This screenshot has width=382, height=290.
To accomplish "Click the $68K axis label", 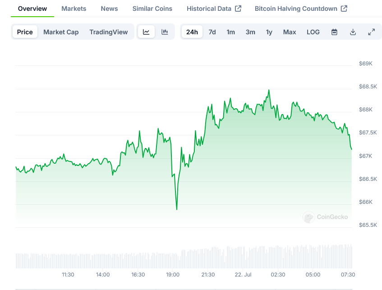I will (366, 110).
